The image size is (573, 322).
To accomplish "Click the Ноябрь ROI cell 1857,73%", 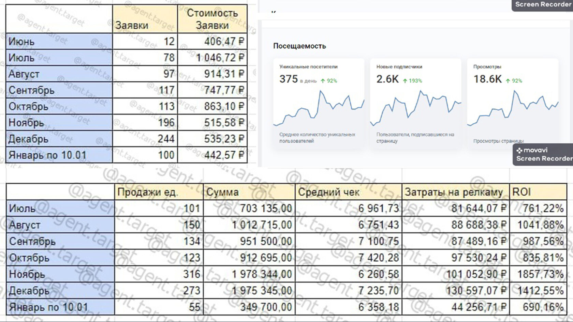I will (538, 274).
